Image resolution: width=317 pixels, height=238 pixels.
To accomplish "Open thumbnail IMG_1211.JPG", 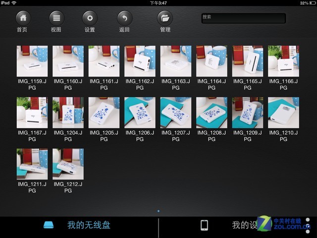I will [x=32, y=164].
